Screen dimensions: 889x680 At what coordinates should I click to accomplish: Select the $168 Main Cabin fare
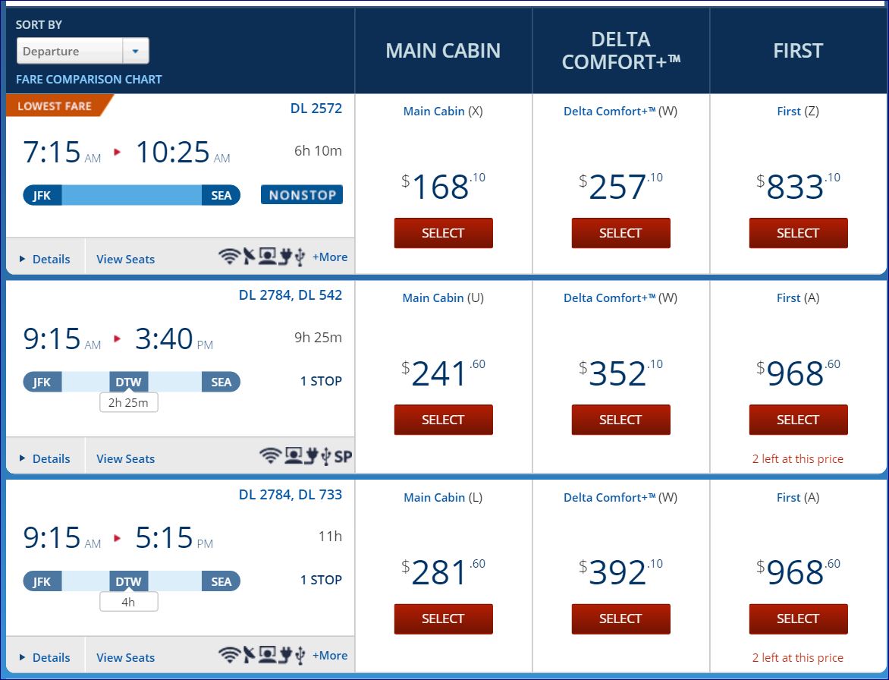pyautogui.click(x=443, y=233)
